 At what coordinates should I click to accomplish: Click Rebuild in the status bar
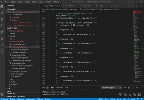pyautogui.click(x=21, y=99)
